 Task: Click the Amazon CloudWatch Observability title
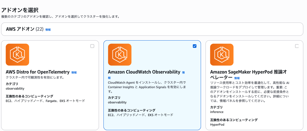(144, 72)
